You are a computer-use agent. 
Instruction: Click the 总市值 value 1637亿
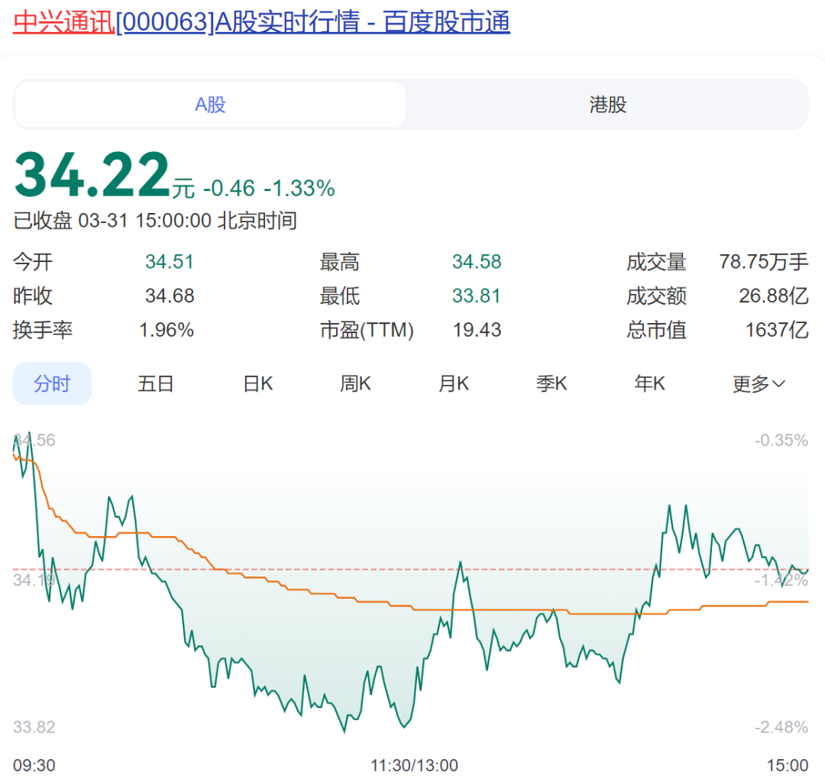pos(776,330)
